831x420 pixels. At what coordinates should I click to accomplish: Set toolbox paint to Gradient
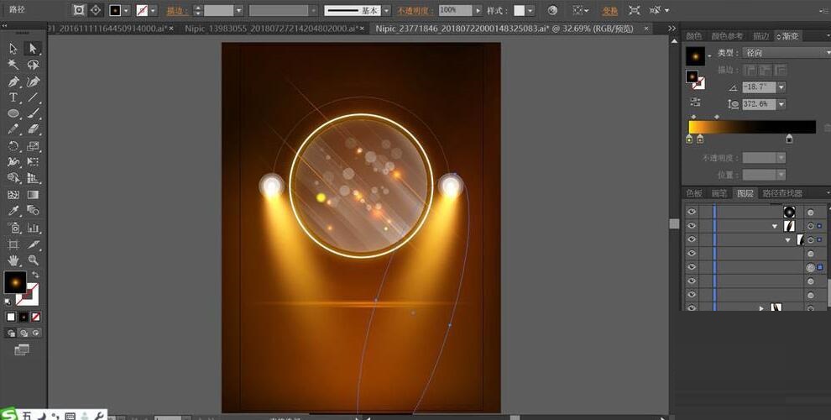pos(24,317)
